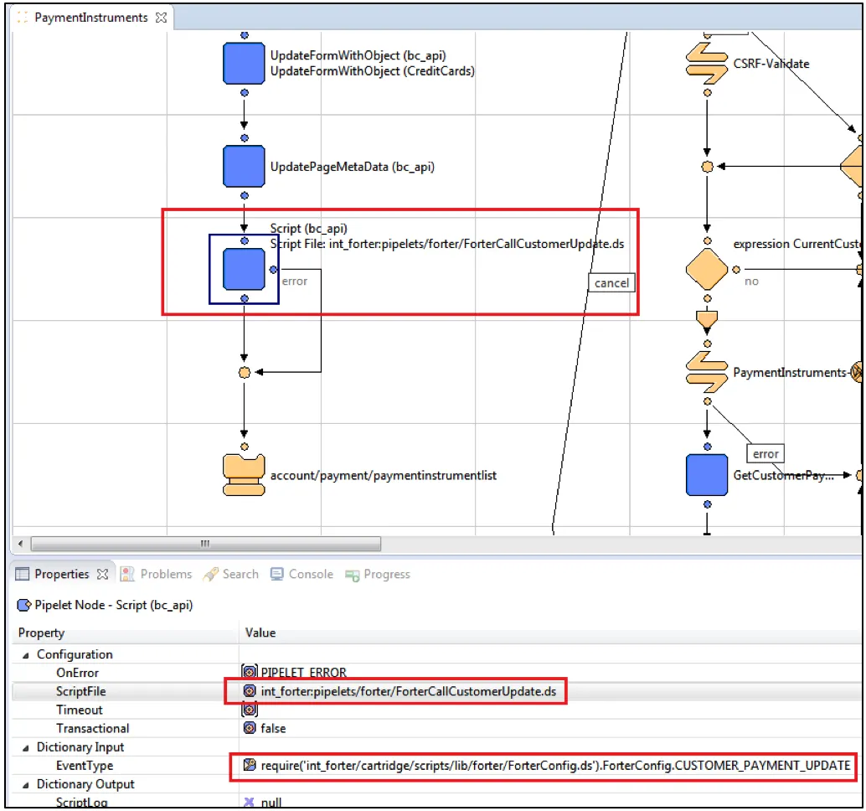Viewport: 866px width, 811px height.
Task: Click the Value column header
Action: click(260, 633)
